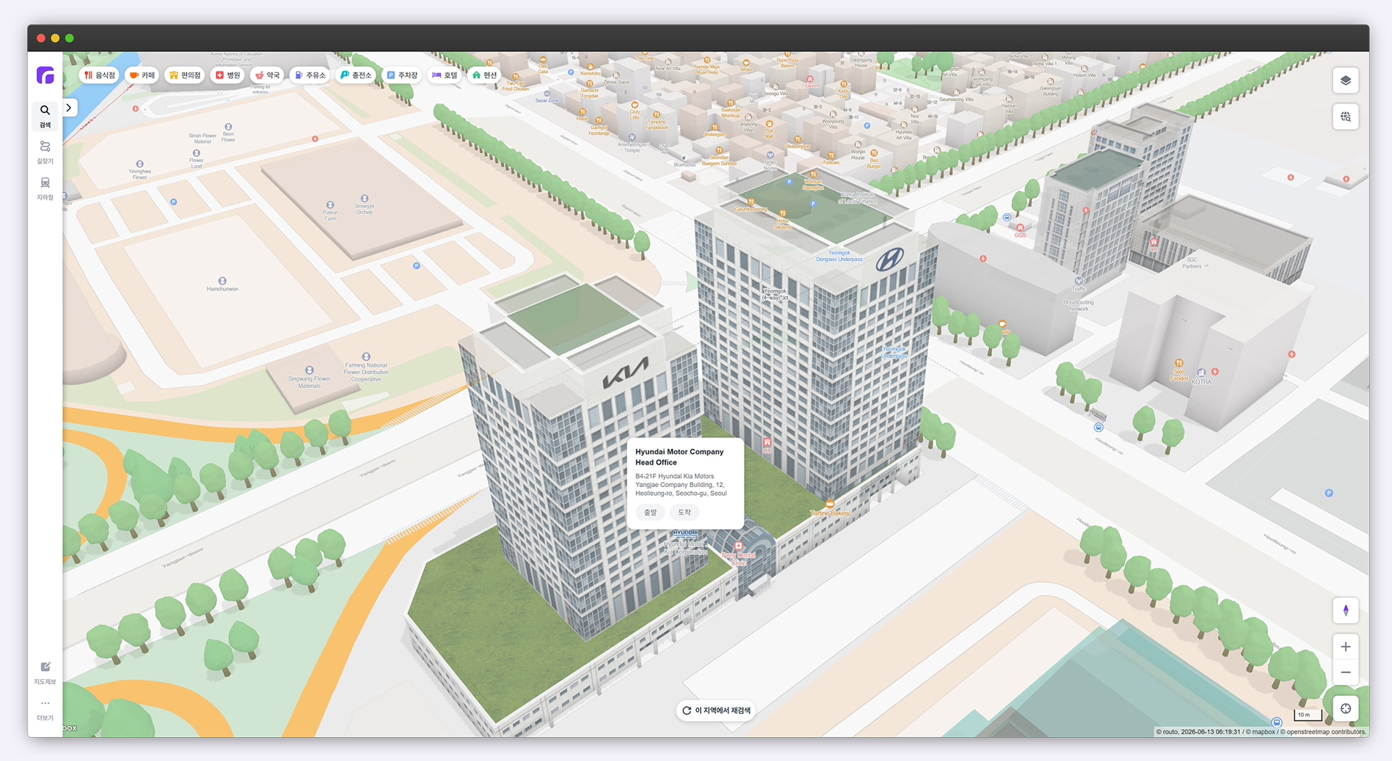This screenshot has height=761, width=1392.
Task: Open the mapbox attribution link
Action: click(1260, 732)
